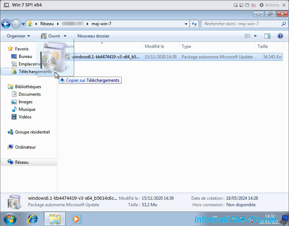Sort files by the Type column header

(186, 46)
